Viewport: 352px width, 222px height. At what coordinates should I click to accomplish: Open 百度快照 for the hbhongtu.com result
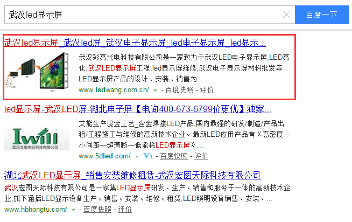point(97,209)
